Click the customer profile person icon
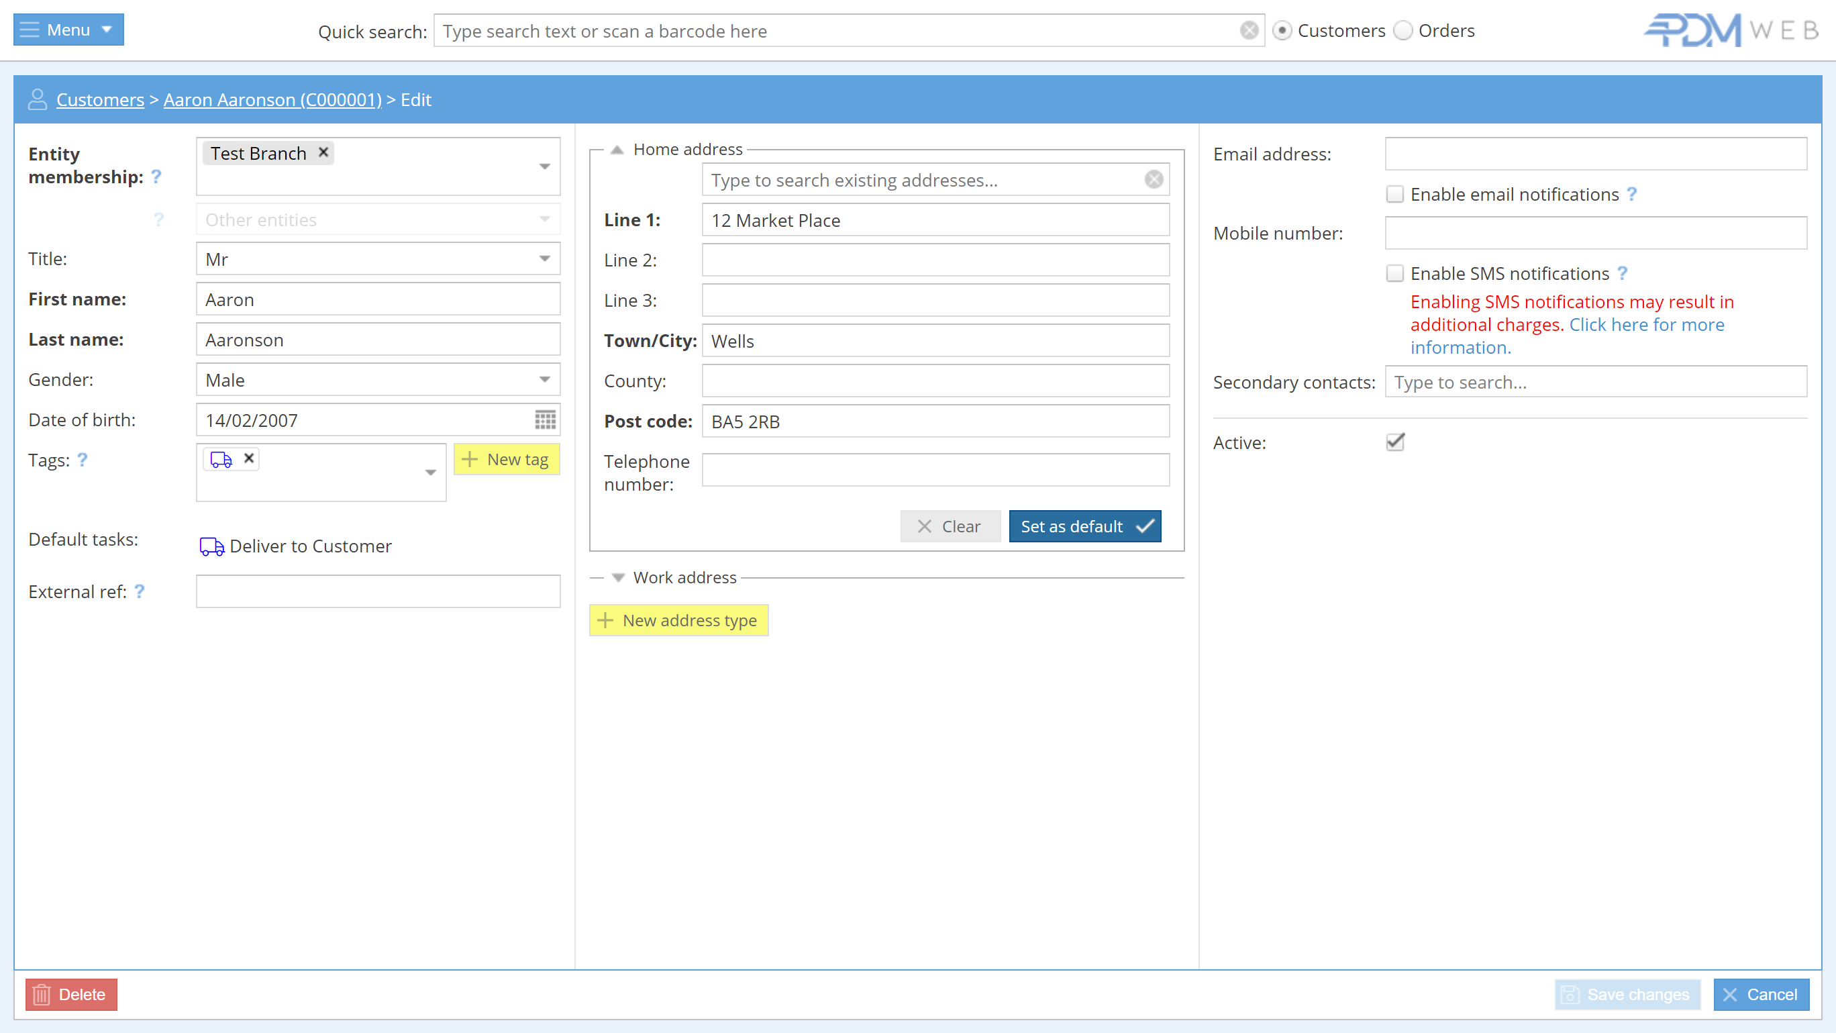The width and height of the screenshot is (1836, 1033). (36, 99)
